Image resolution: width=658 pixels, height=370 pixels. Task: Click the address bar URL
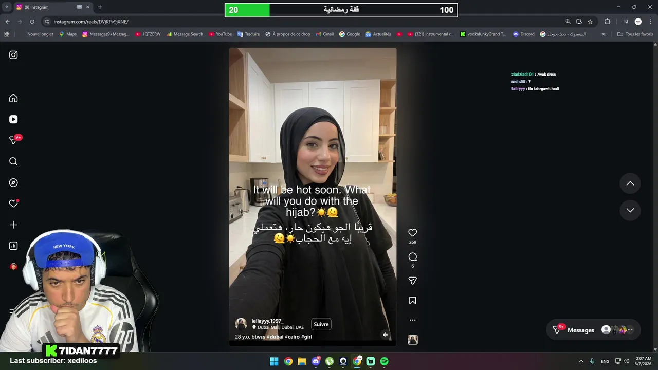pos(91,22)
